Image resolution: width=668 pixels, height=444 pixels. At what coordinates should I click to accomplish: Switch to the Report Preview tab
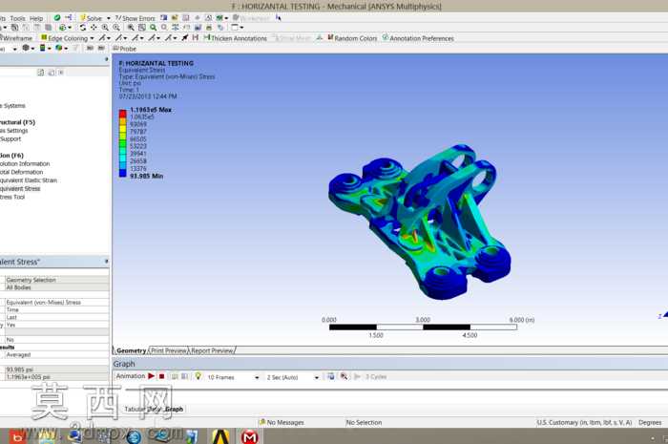point(212,350)
